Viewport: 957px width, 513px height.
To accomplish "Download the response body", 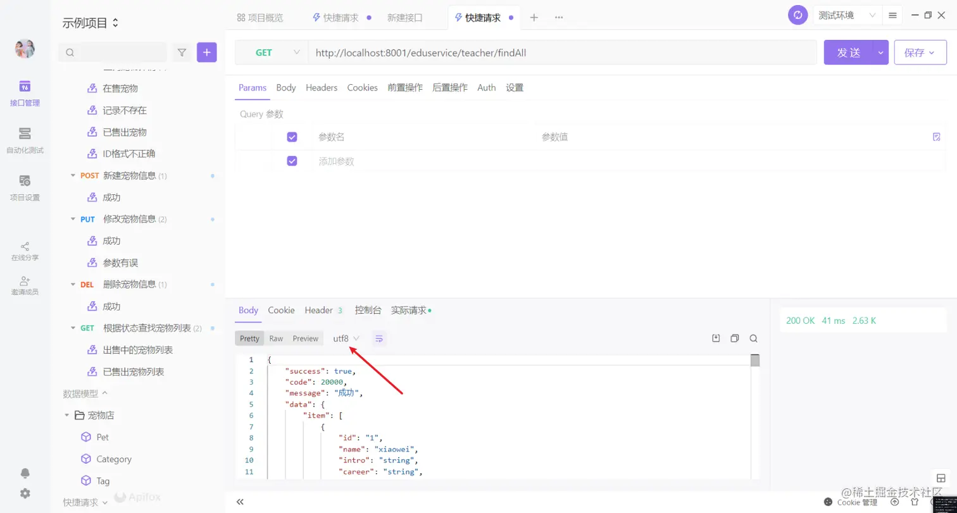I will tap(715, 338).
